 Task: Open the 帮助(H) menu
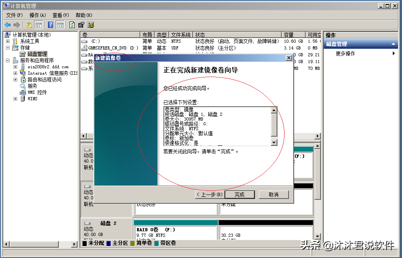click(84, 15)
